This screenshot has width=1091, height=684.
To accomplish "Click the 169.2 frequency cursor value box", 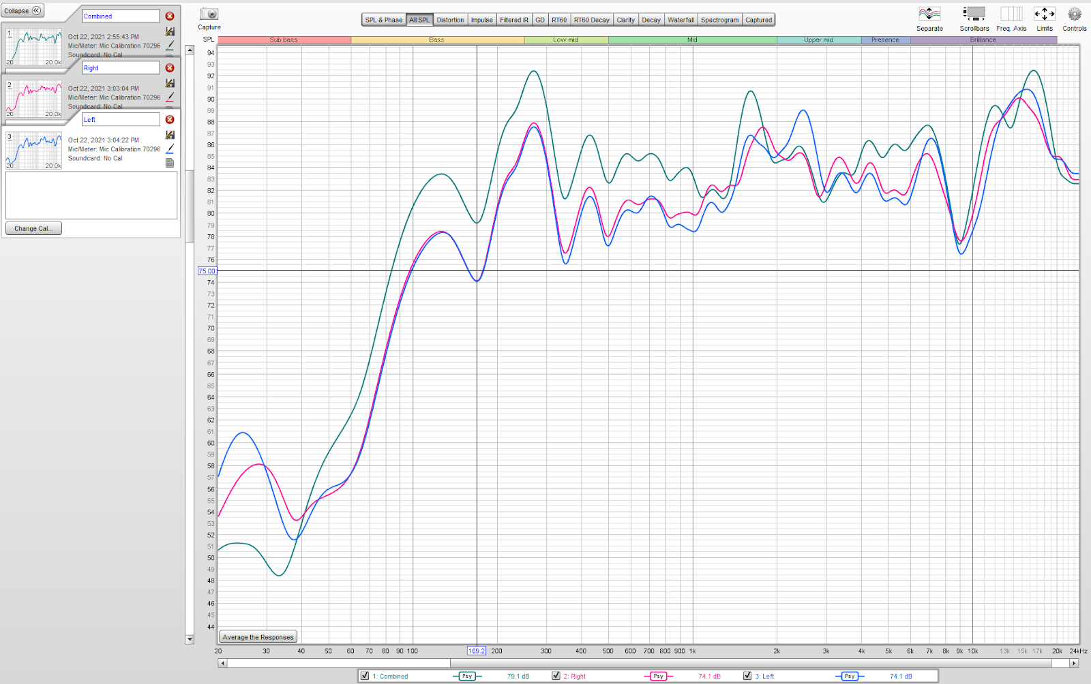I will point(477,651).
